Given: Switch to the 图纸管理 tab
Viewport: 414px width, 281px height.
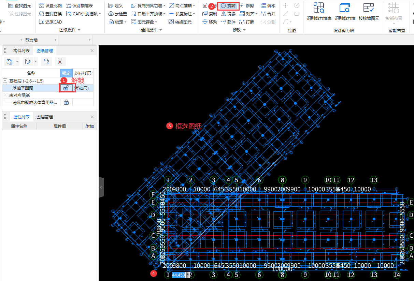Looking at the screenshot, I should coord(45,51).
